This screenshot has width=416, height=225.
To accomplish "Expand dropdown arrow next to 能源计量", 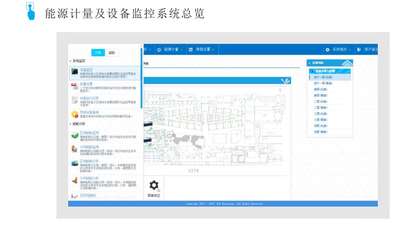I will (181, 50).
